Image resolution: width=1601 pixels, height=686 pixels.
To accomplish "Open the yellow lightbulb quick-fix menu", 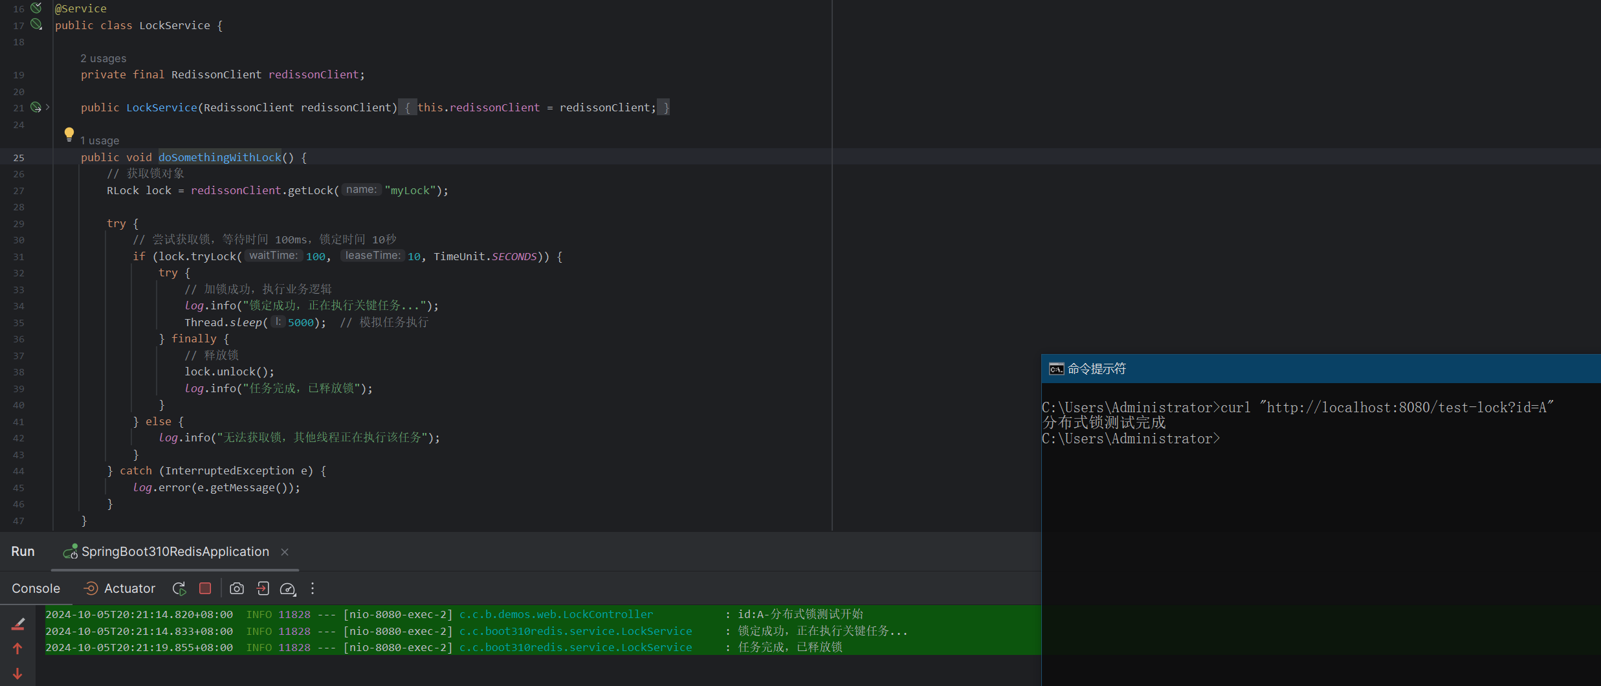I will (69, 134).
